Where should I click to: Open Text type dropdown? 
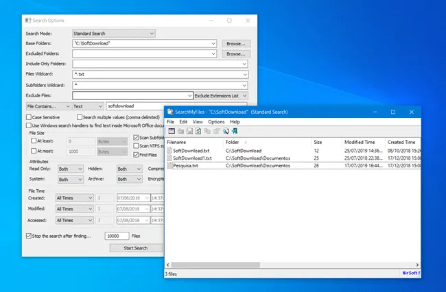pos(88,106)
